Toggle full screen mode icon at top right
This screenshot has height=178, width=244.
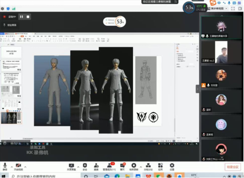point(233,9)
